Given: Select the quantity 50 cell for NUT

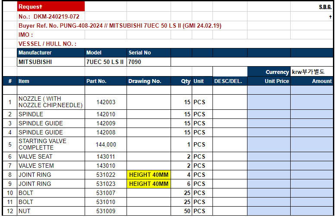Looking at the screenshot, I should (181, 211).
